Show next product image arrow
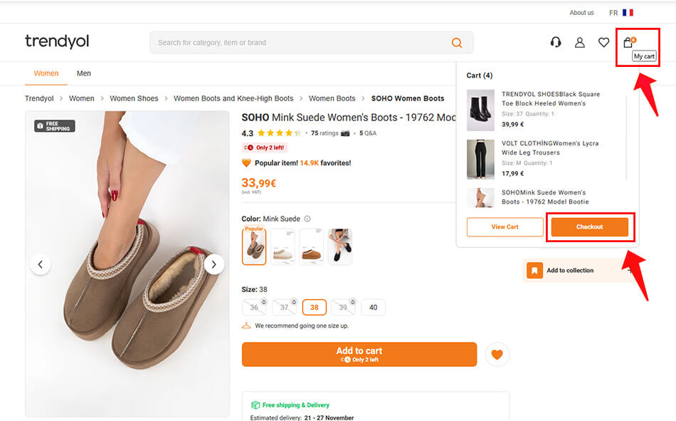This screenshot has width=676, height=421. pyautogui.click(x=214, y=264)
